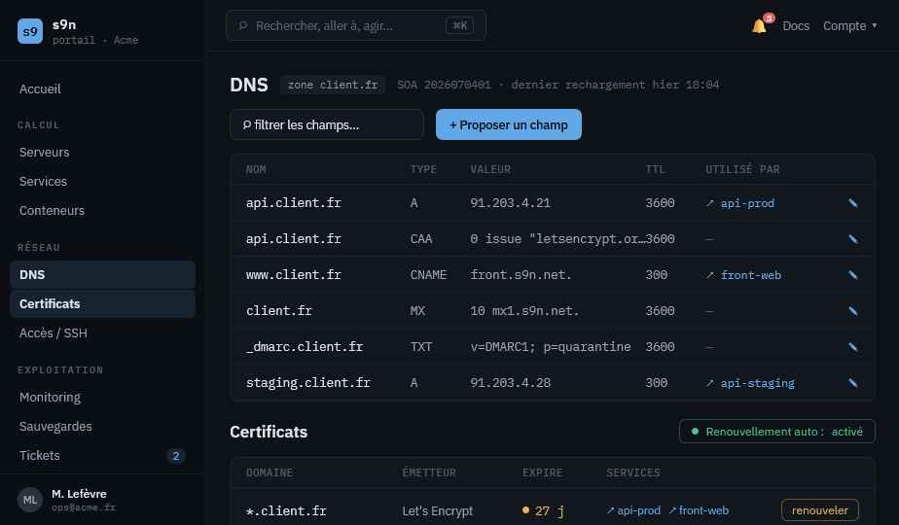Open the Docs link

click(796, 26)
